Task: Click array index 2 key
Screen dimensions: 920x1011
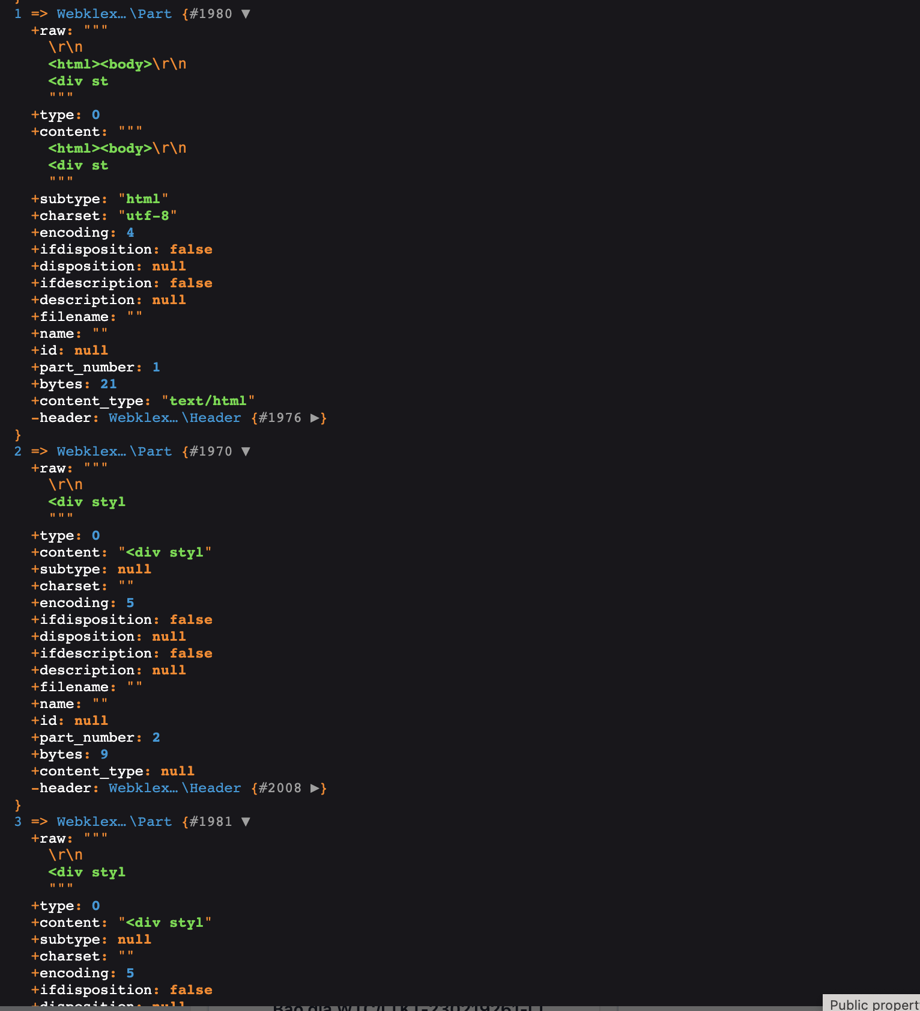Action: point(18,451)
